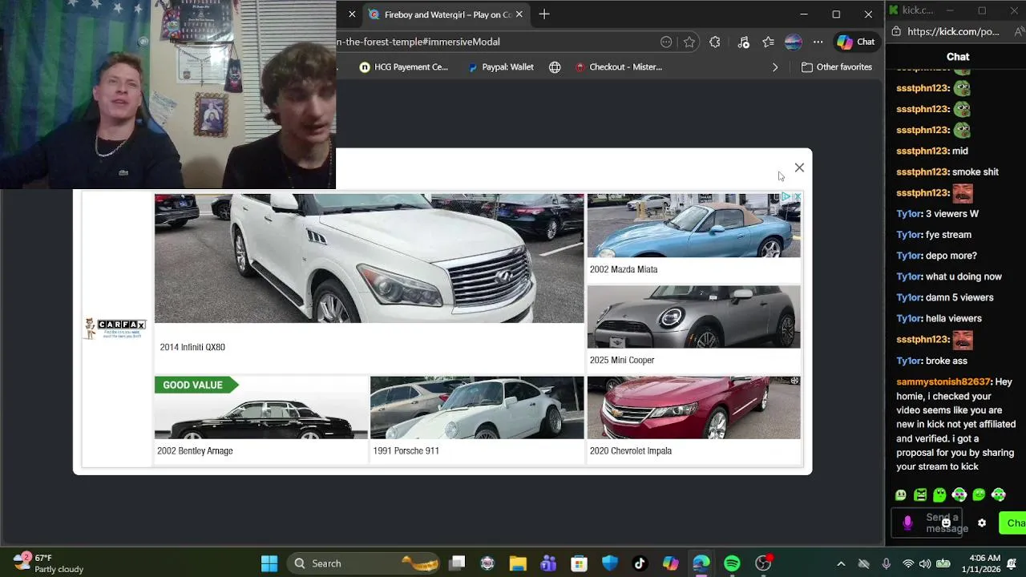
Task: Open the 2020 Chevrolet Impala ad thumbnail
Action: [x=693, y=408]
